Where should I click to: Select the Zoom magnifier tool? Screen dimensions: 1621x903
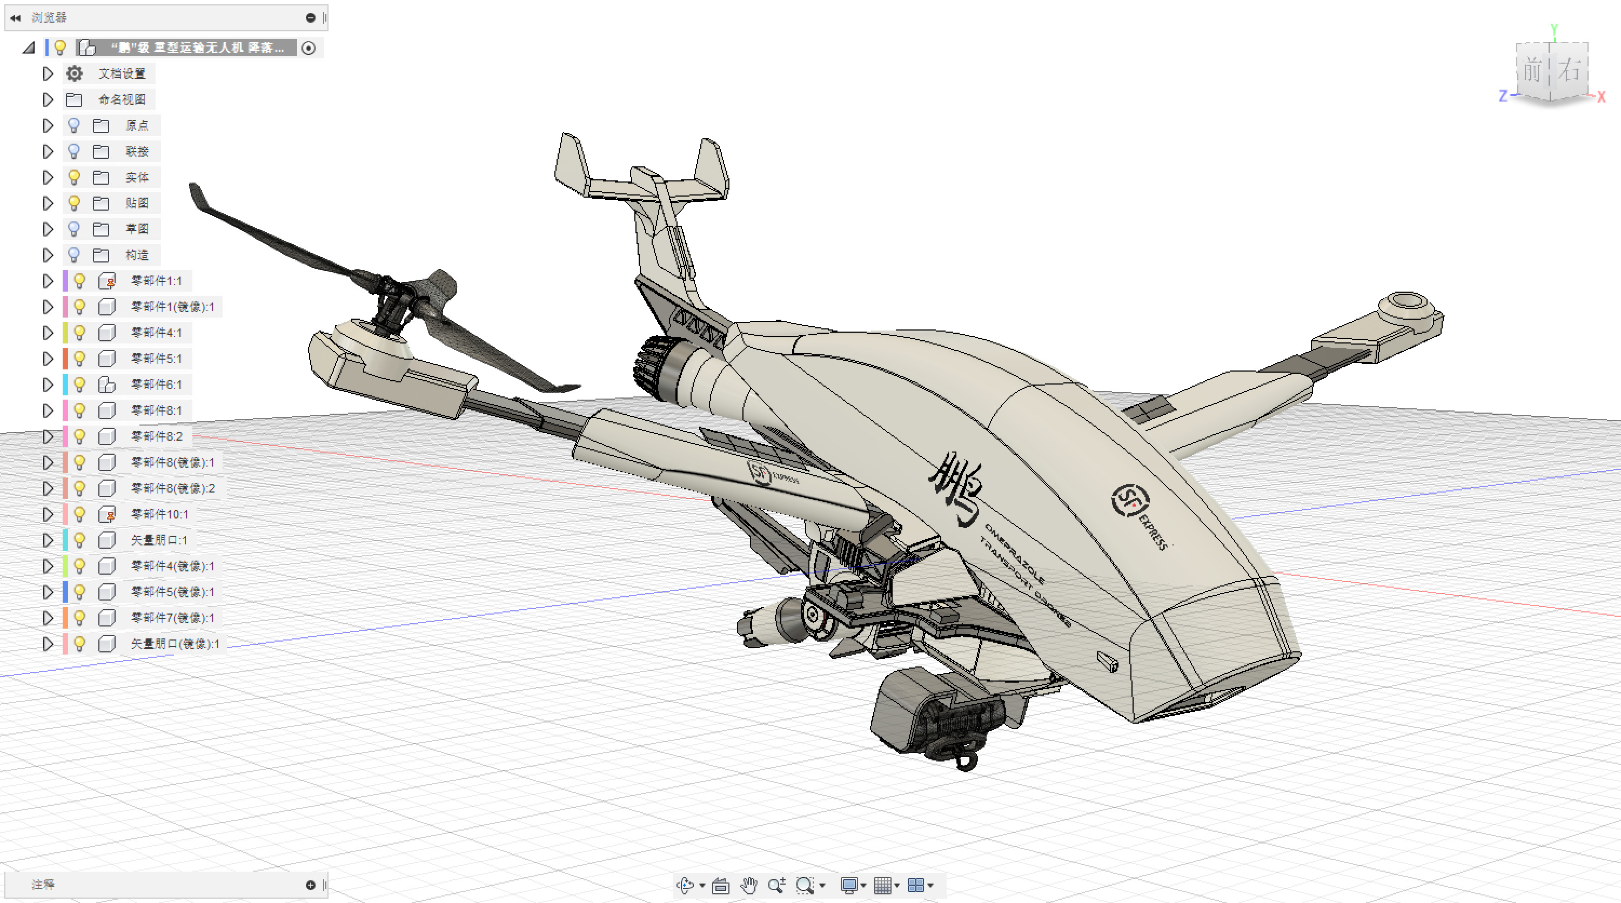pyautogui.click(x=776, y=885)
